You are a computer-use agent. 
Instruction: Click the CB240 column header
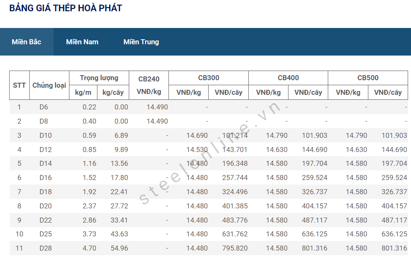click(148, 85)
